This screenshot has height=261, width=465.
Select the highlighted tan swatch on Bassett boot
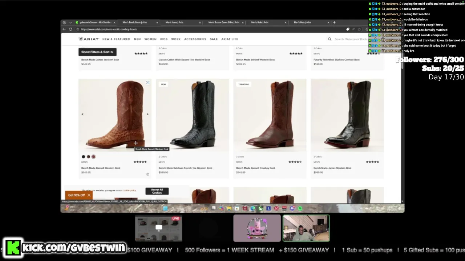click(x=93, y=157)
